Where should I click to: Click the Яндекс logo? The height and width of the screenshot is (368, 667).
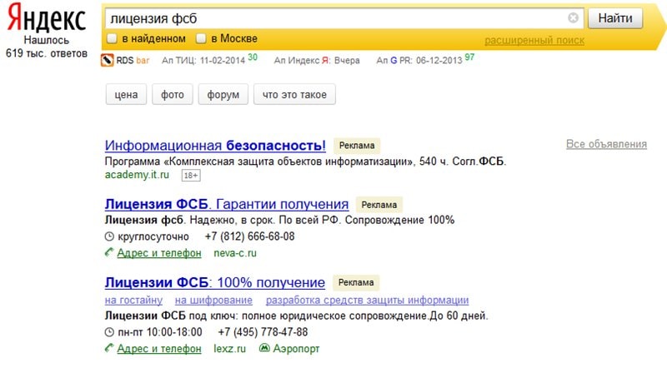point(47,17)
